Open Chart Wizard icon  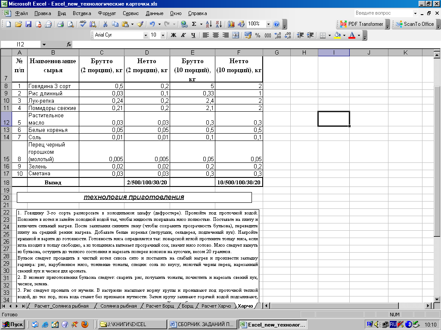tap(231, 24)
